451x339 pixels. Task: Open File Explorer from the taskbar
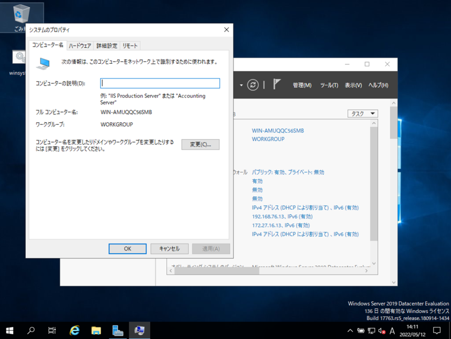[96, 330]
